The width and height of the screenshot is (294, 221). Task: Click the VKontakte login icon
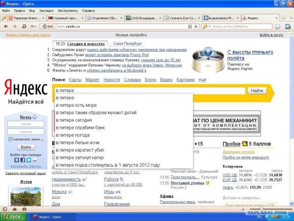coord(17,160)
